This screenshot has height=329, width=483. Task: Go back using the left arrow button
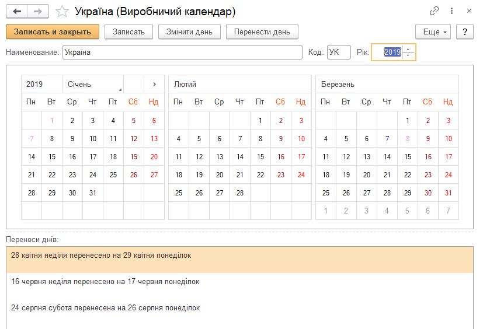click(17, 12)
